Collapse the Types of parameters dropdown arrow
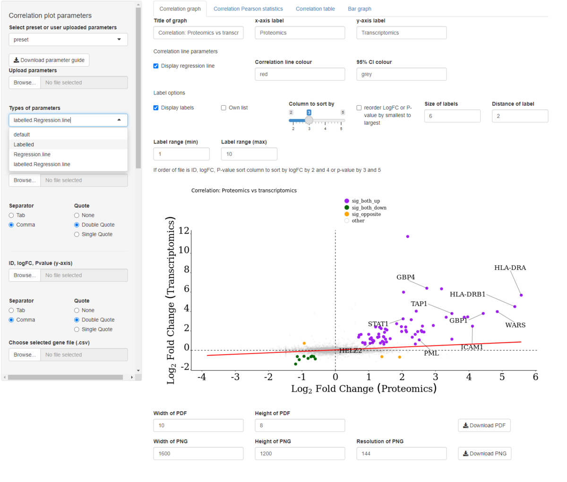This screenshot has width=567, height=482. pos(119,120)
